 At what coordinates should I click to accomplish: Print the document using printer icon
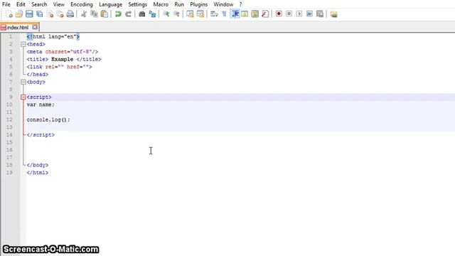point(70,14)
